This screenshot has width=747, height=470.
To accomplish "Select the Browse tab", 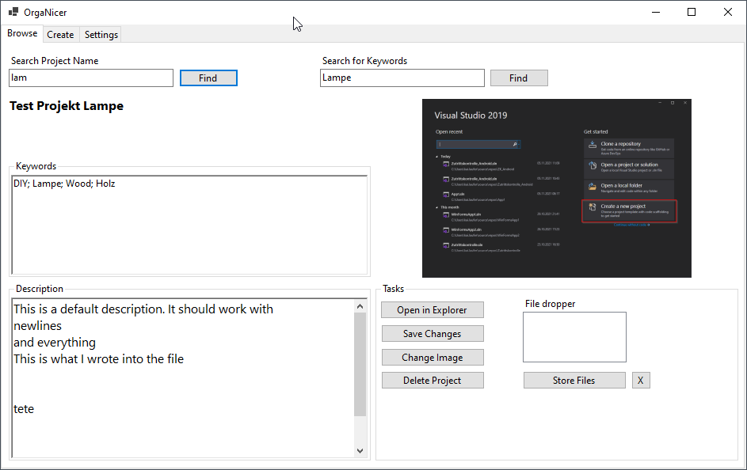I will point(21,33).
